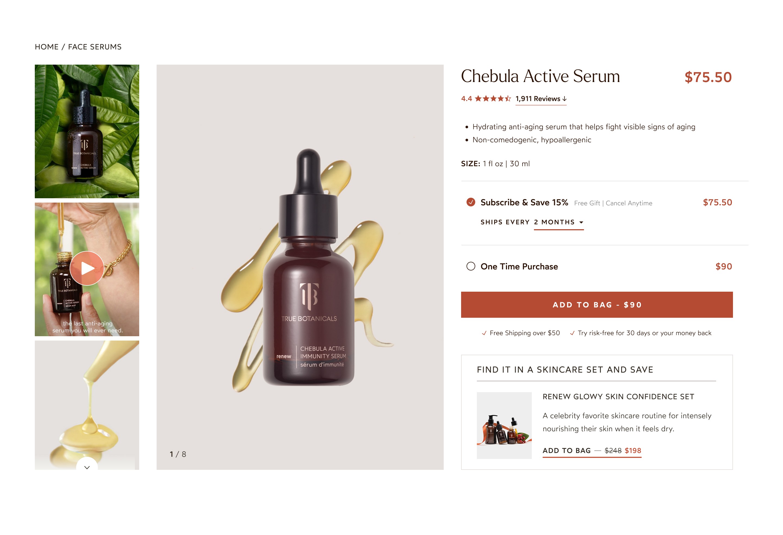Click Add to Bag - $90 button
This screenshot has height=535, width=783.
point(597,304)
